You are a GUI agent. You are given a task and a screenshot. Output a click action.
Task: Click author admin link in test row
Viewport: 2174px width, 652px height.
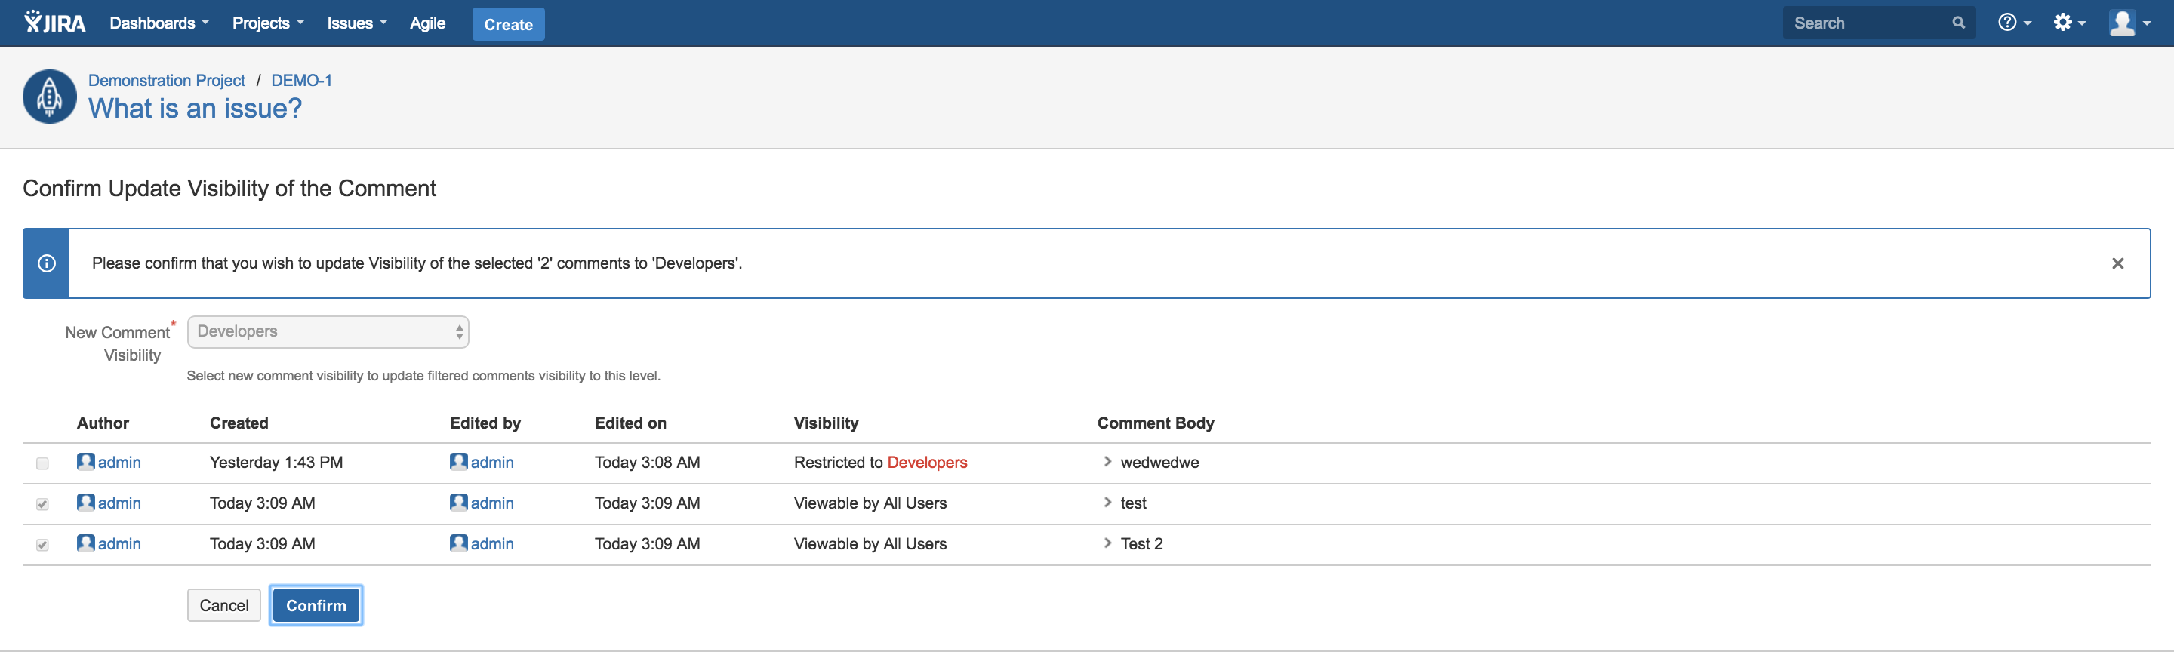click(x=119, y=503)
